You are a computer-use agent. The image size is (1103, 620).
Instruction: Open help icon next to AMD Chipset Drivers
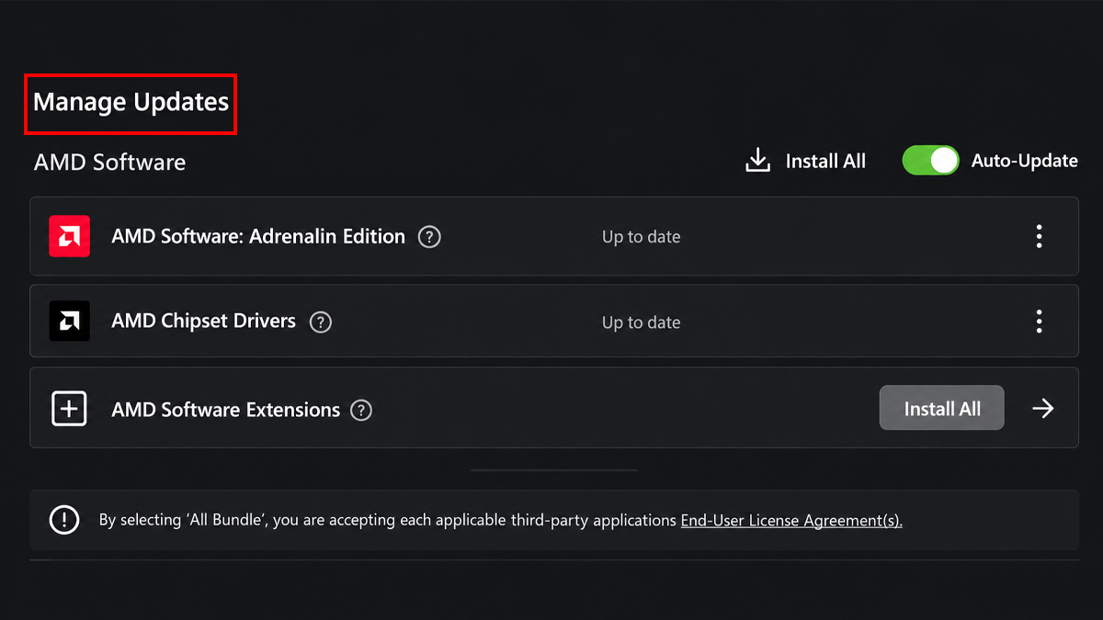coord(320,322)
